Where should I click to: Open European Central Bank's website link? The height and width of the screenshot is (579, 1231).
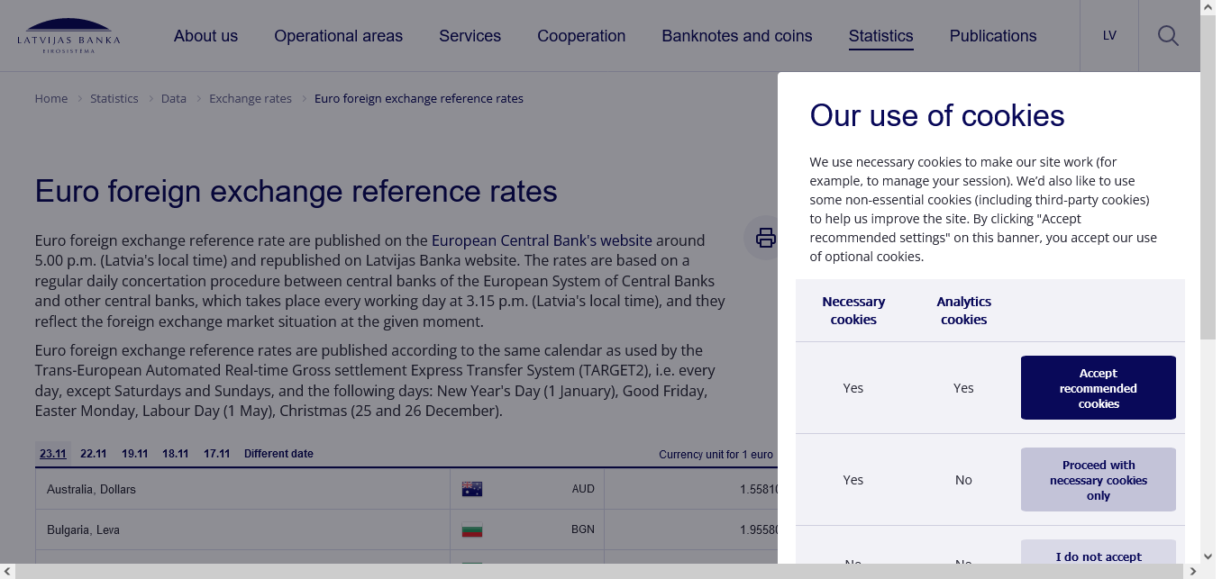point(542,240)
